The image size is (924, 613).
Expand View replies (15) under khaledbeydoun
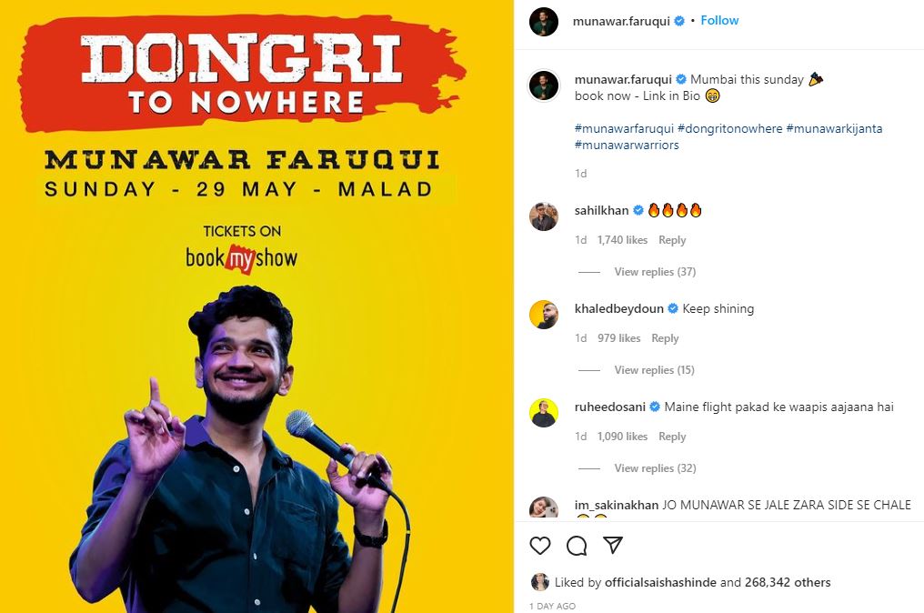pos(654,370)
